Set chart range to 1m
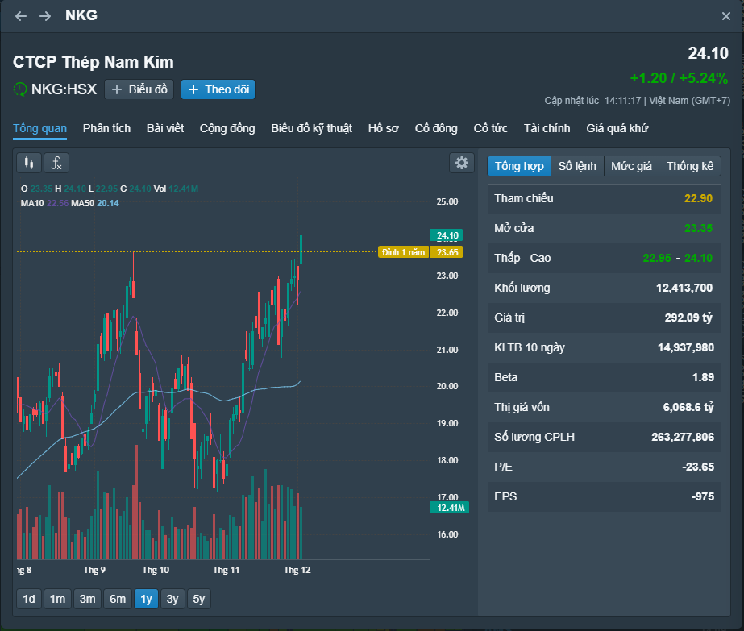The width and height of the screenshot is (744, 631). (58, 599)
